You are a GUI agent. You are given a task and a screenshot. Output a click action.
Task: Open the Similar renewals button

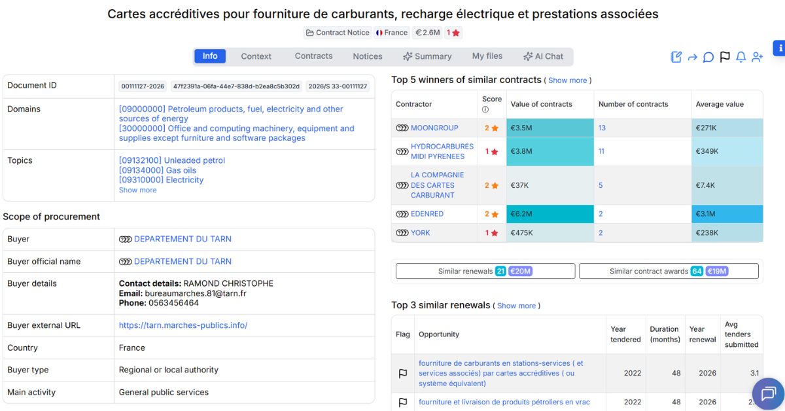485,271
